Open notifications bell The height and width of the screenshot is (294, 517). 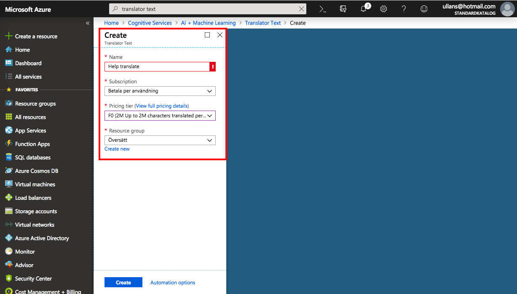coord(364,9)
